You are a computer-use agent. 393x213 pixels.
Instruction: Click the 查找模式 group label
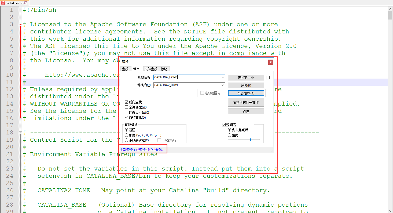point(131,125)
